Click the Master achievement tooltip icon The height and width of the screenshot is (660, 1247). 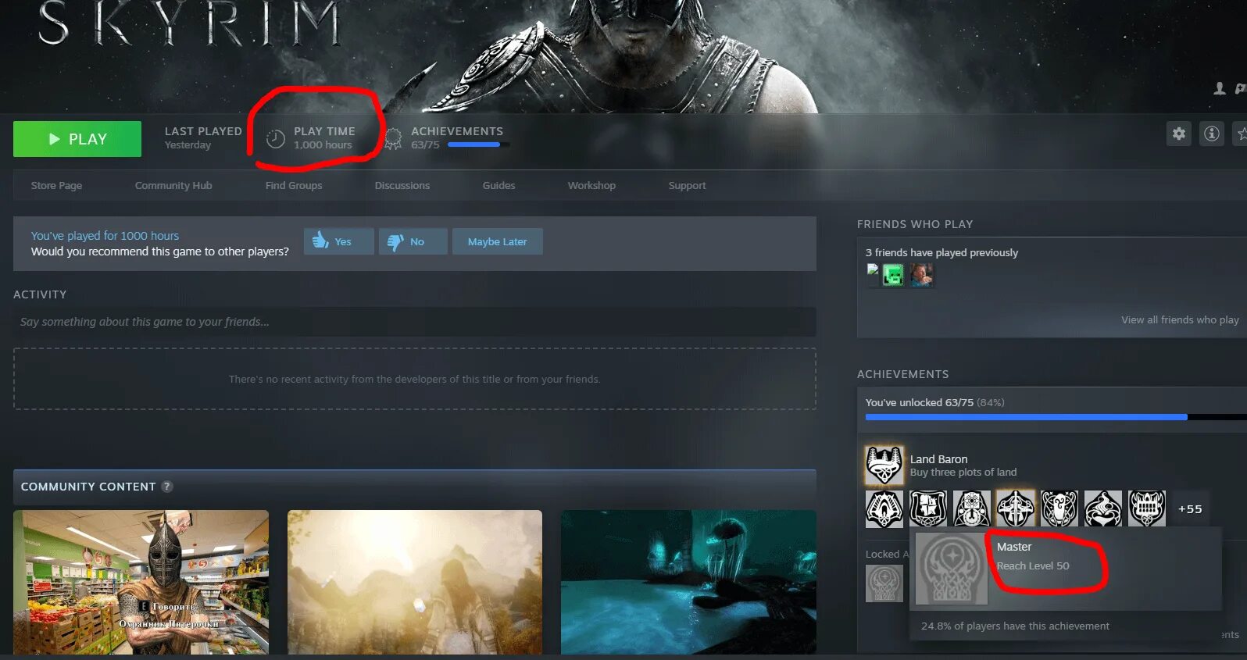pyautogui.click(x=952, y=569)
